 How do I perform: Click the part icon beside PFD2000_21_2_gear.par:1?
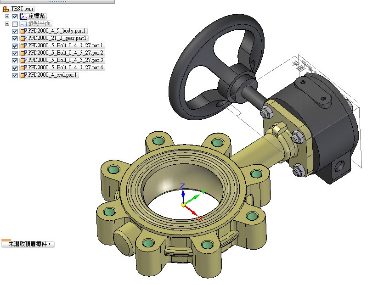pos(23,39)
